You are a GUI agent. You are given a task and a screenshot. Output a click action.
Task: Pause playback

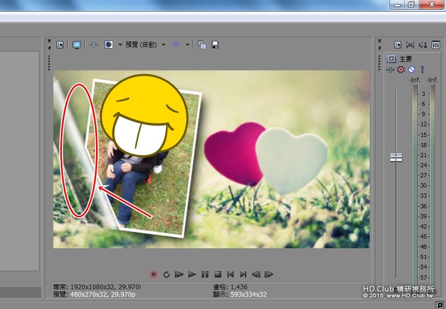(x=205, y=274)
